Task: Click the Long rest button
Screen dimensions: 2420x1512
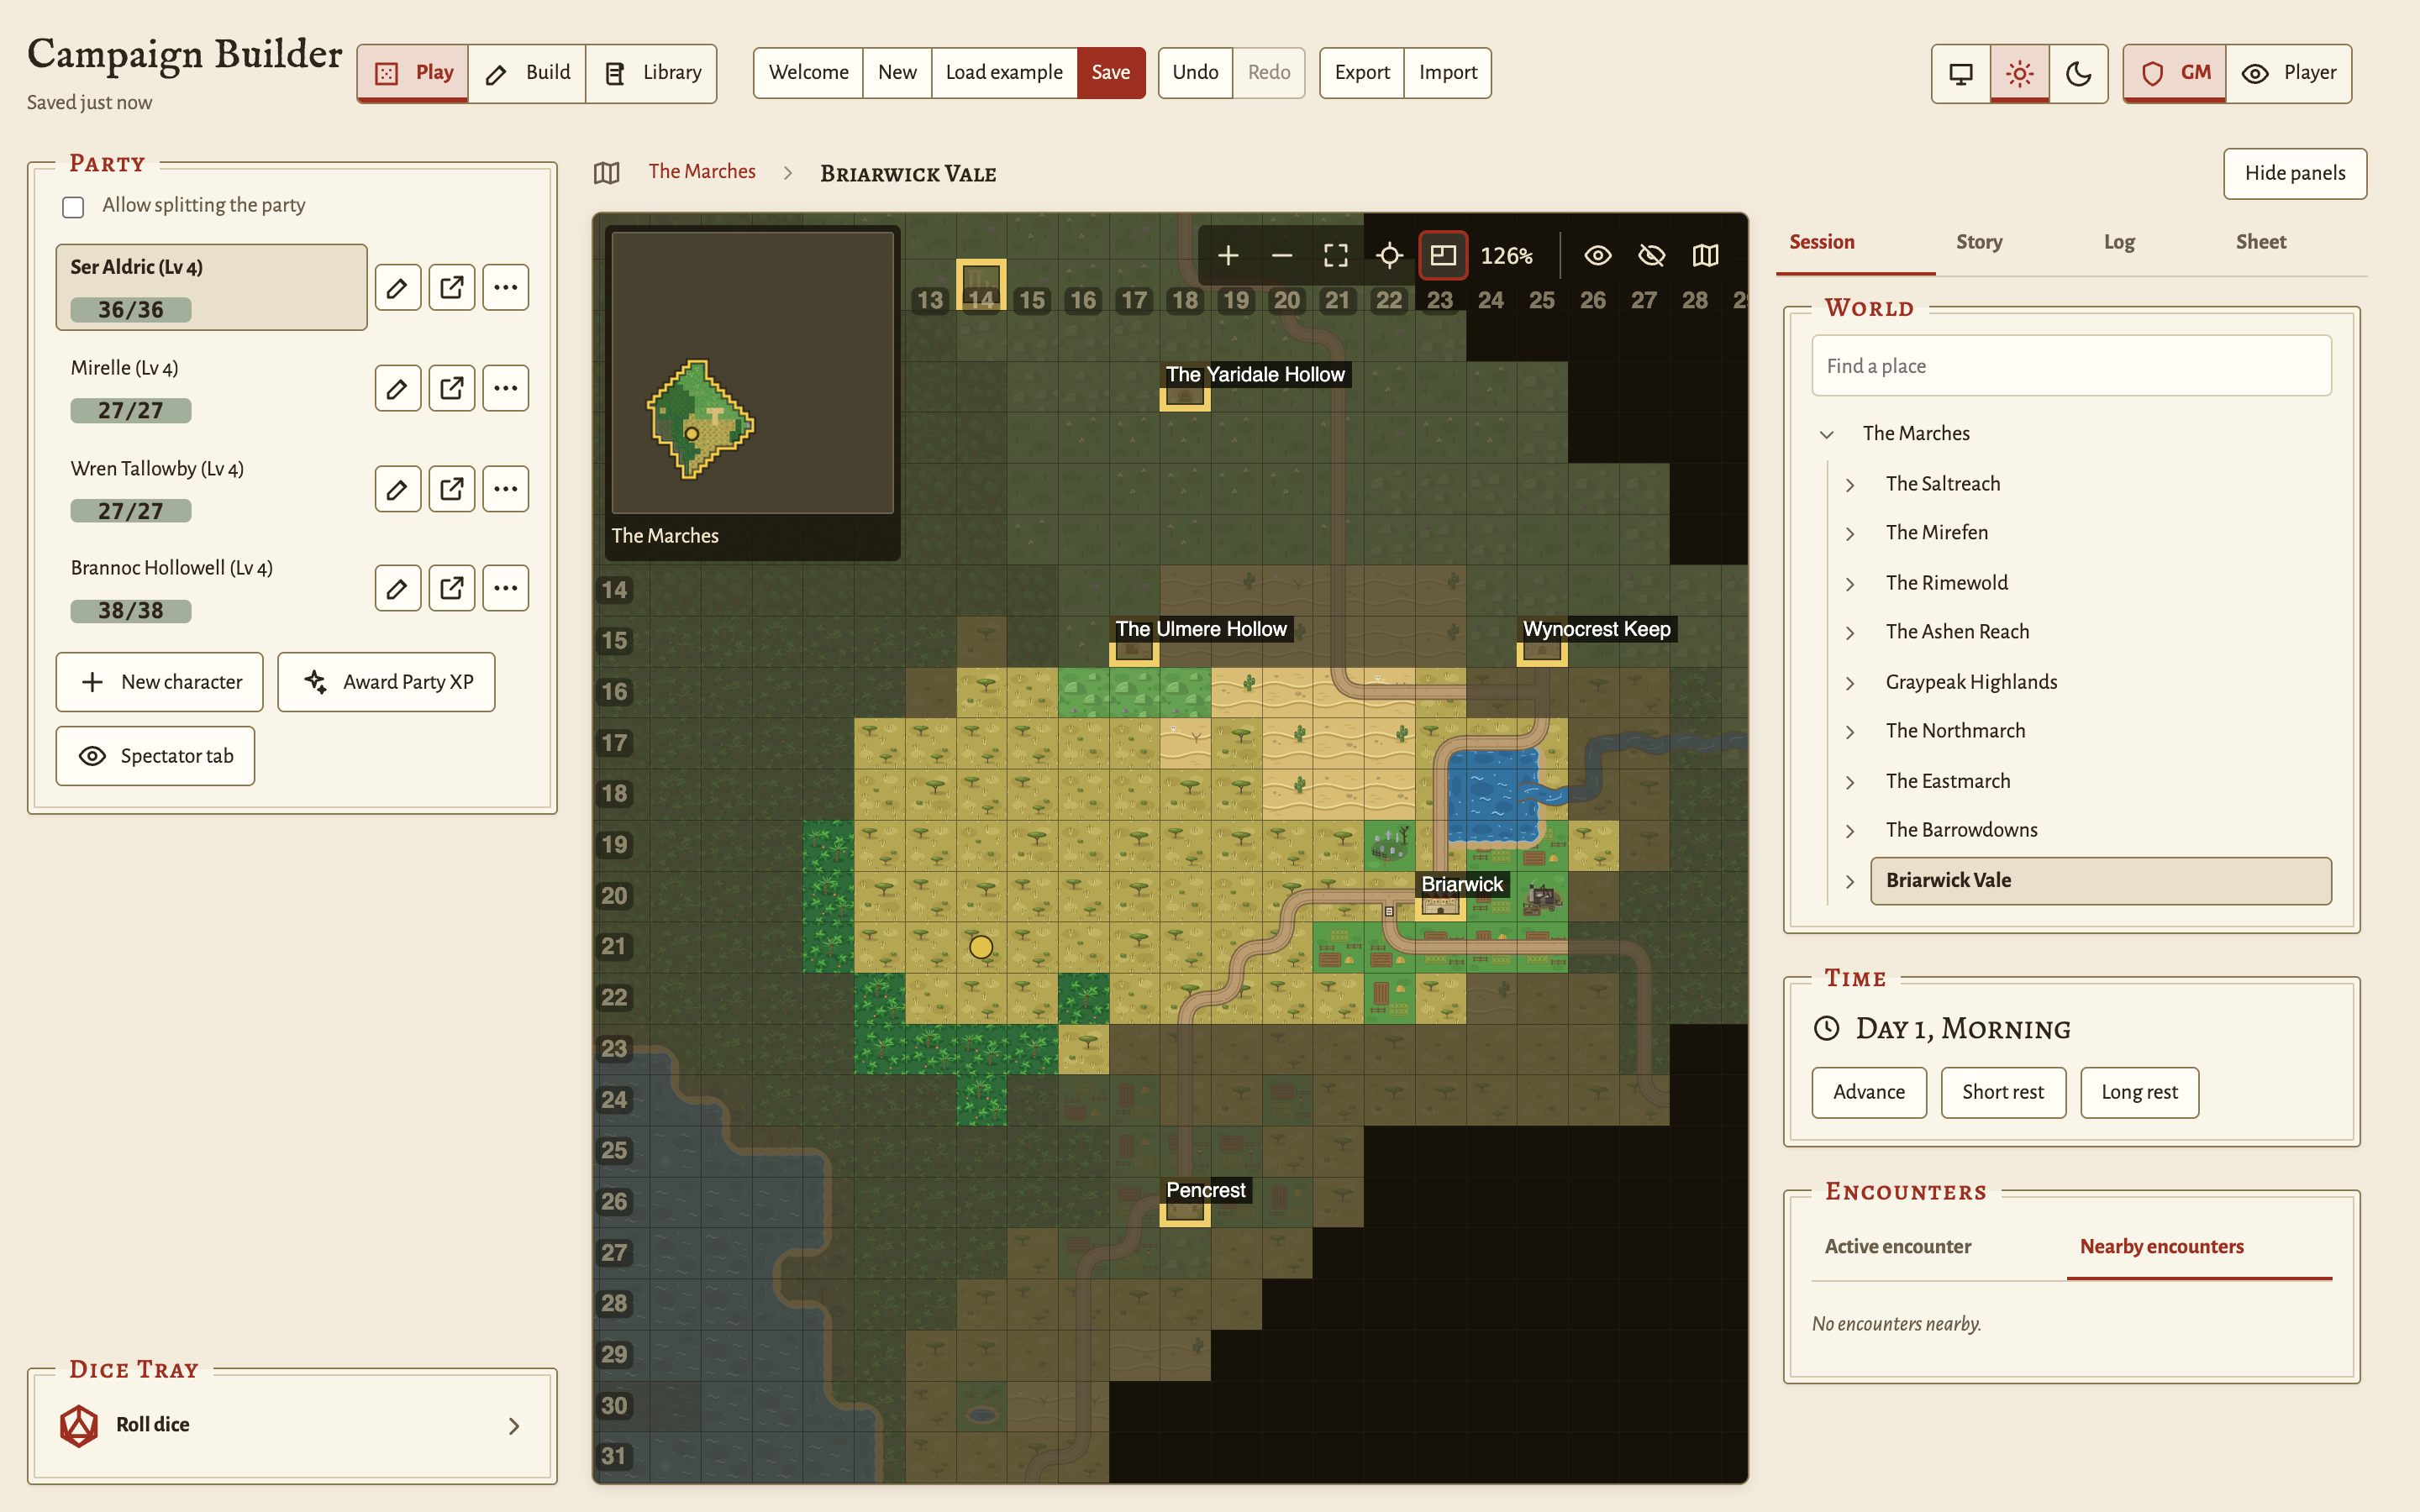Action: [x=2139, y=1093]
